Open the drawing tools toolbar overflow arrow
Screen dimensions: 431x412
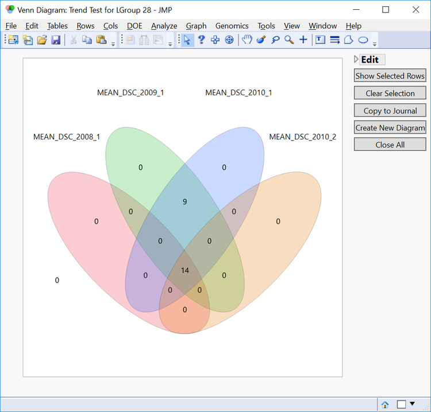pos(375,43)
